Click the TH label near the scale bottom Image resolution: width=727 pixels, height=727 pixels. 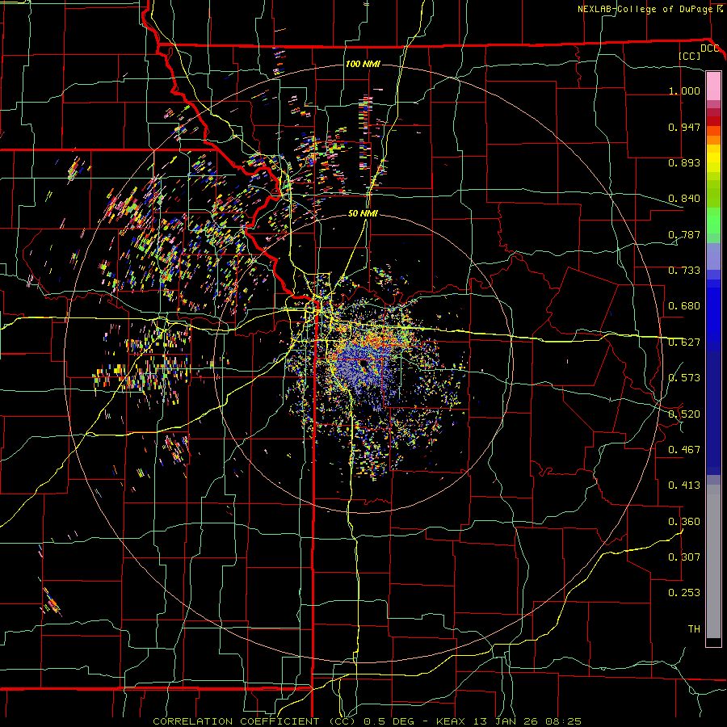pos(694,629)
